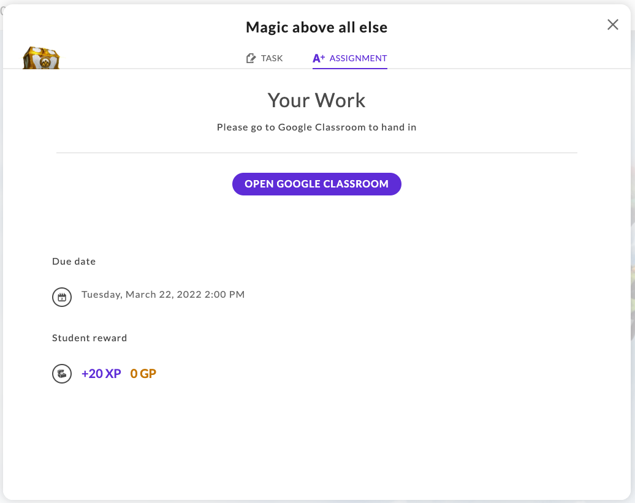
Task: Close the Magic above all else dialog
Action: [613, 25]
